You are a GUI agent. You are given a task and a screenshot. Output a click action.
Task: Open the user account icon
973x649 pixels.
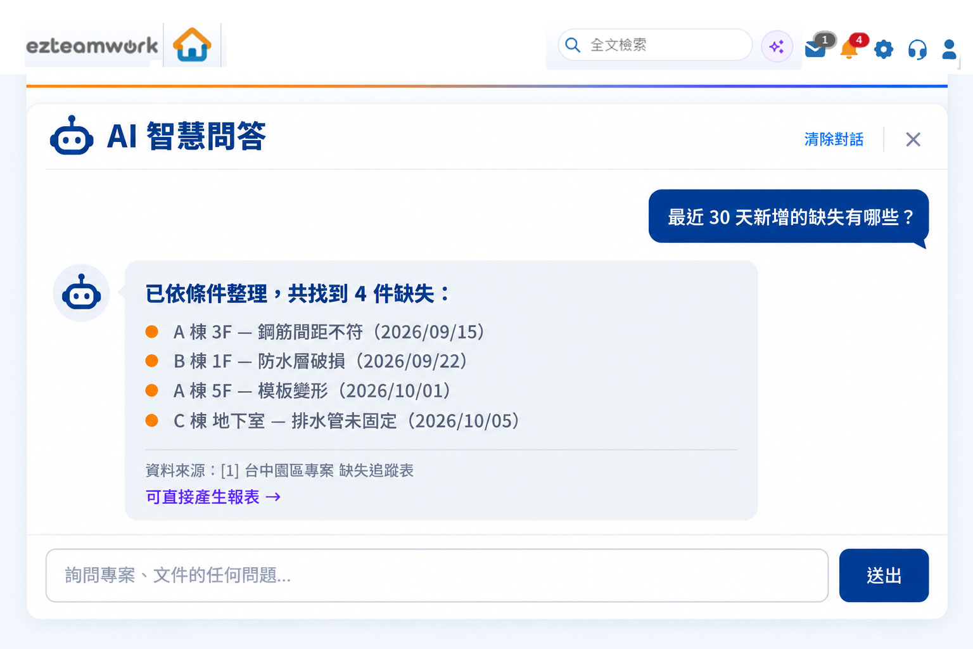click(949, 49)
